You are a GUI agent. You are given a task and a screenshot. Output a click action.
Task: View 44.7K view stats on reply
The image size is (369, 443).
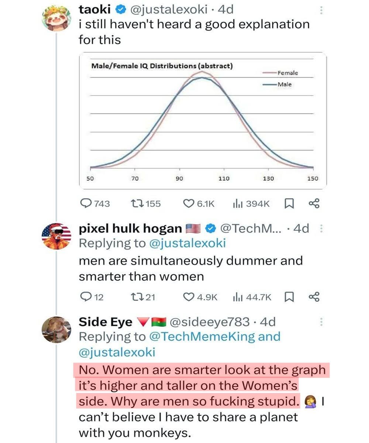(x=237, y=297)
